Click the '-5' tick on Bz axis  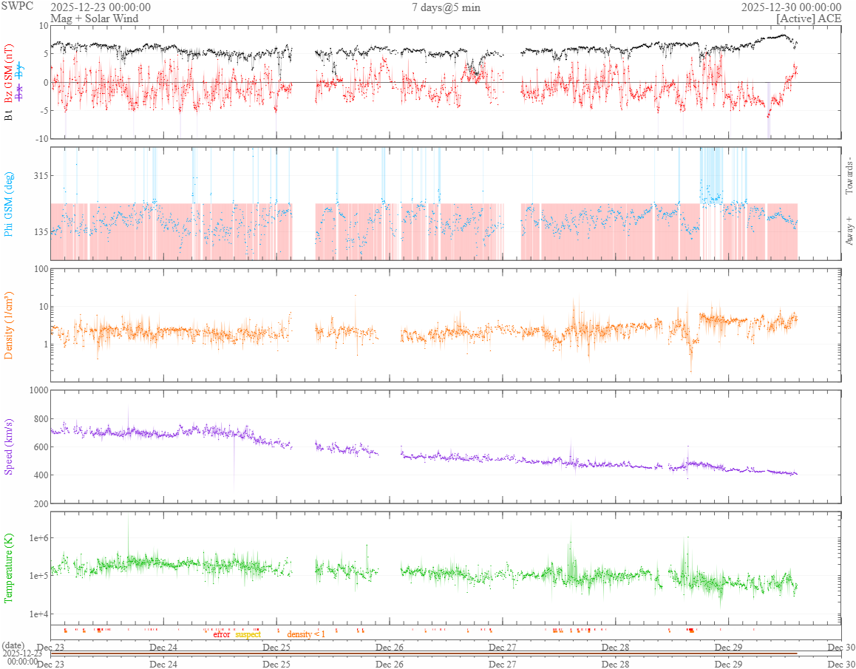click(x=44, y=110)
